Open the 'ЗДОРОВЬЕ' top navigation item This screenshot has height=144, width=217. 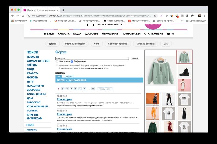coord(91,33)
